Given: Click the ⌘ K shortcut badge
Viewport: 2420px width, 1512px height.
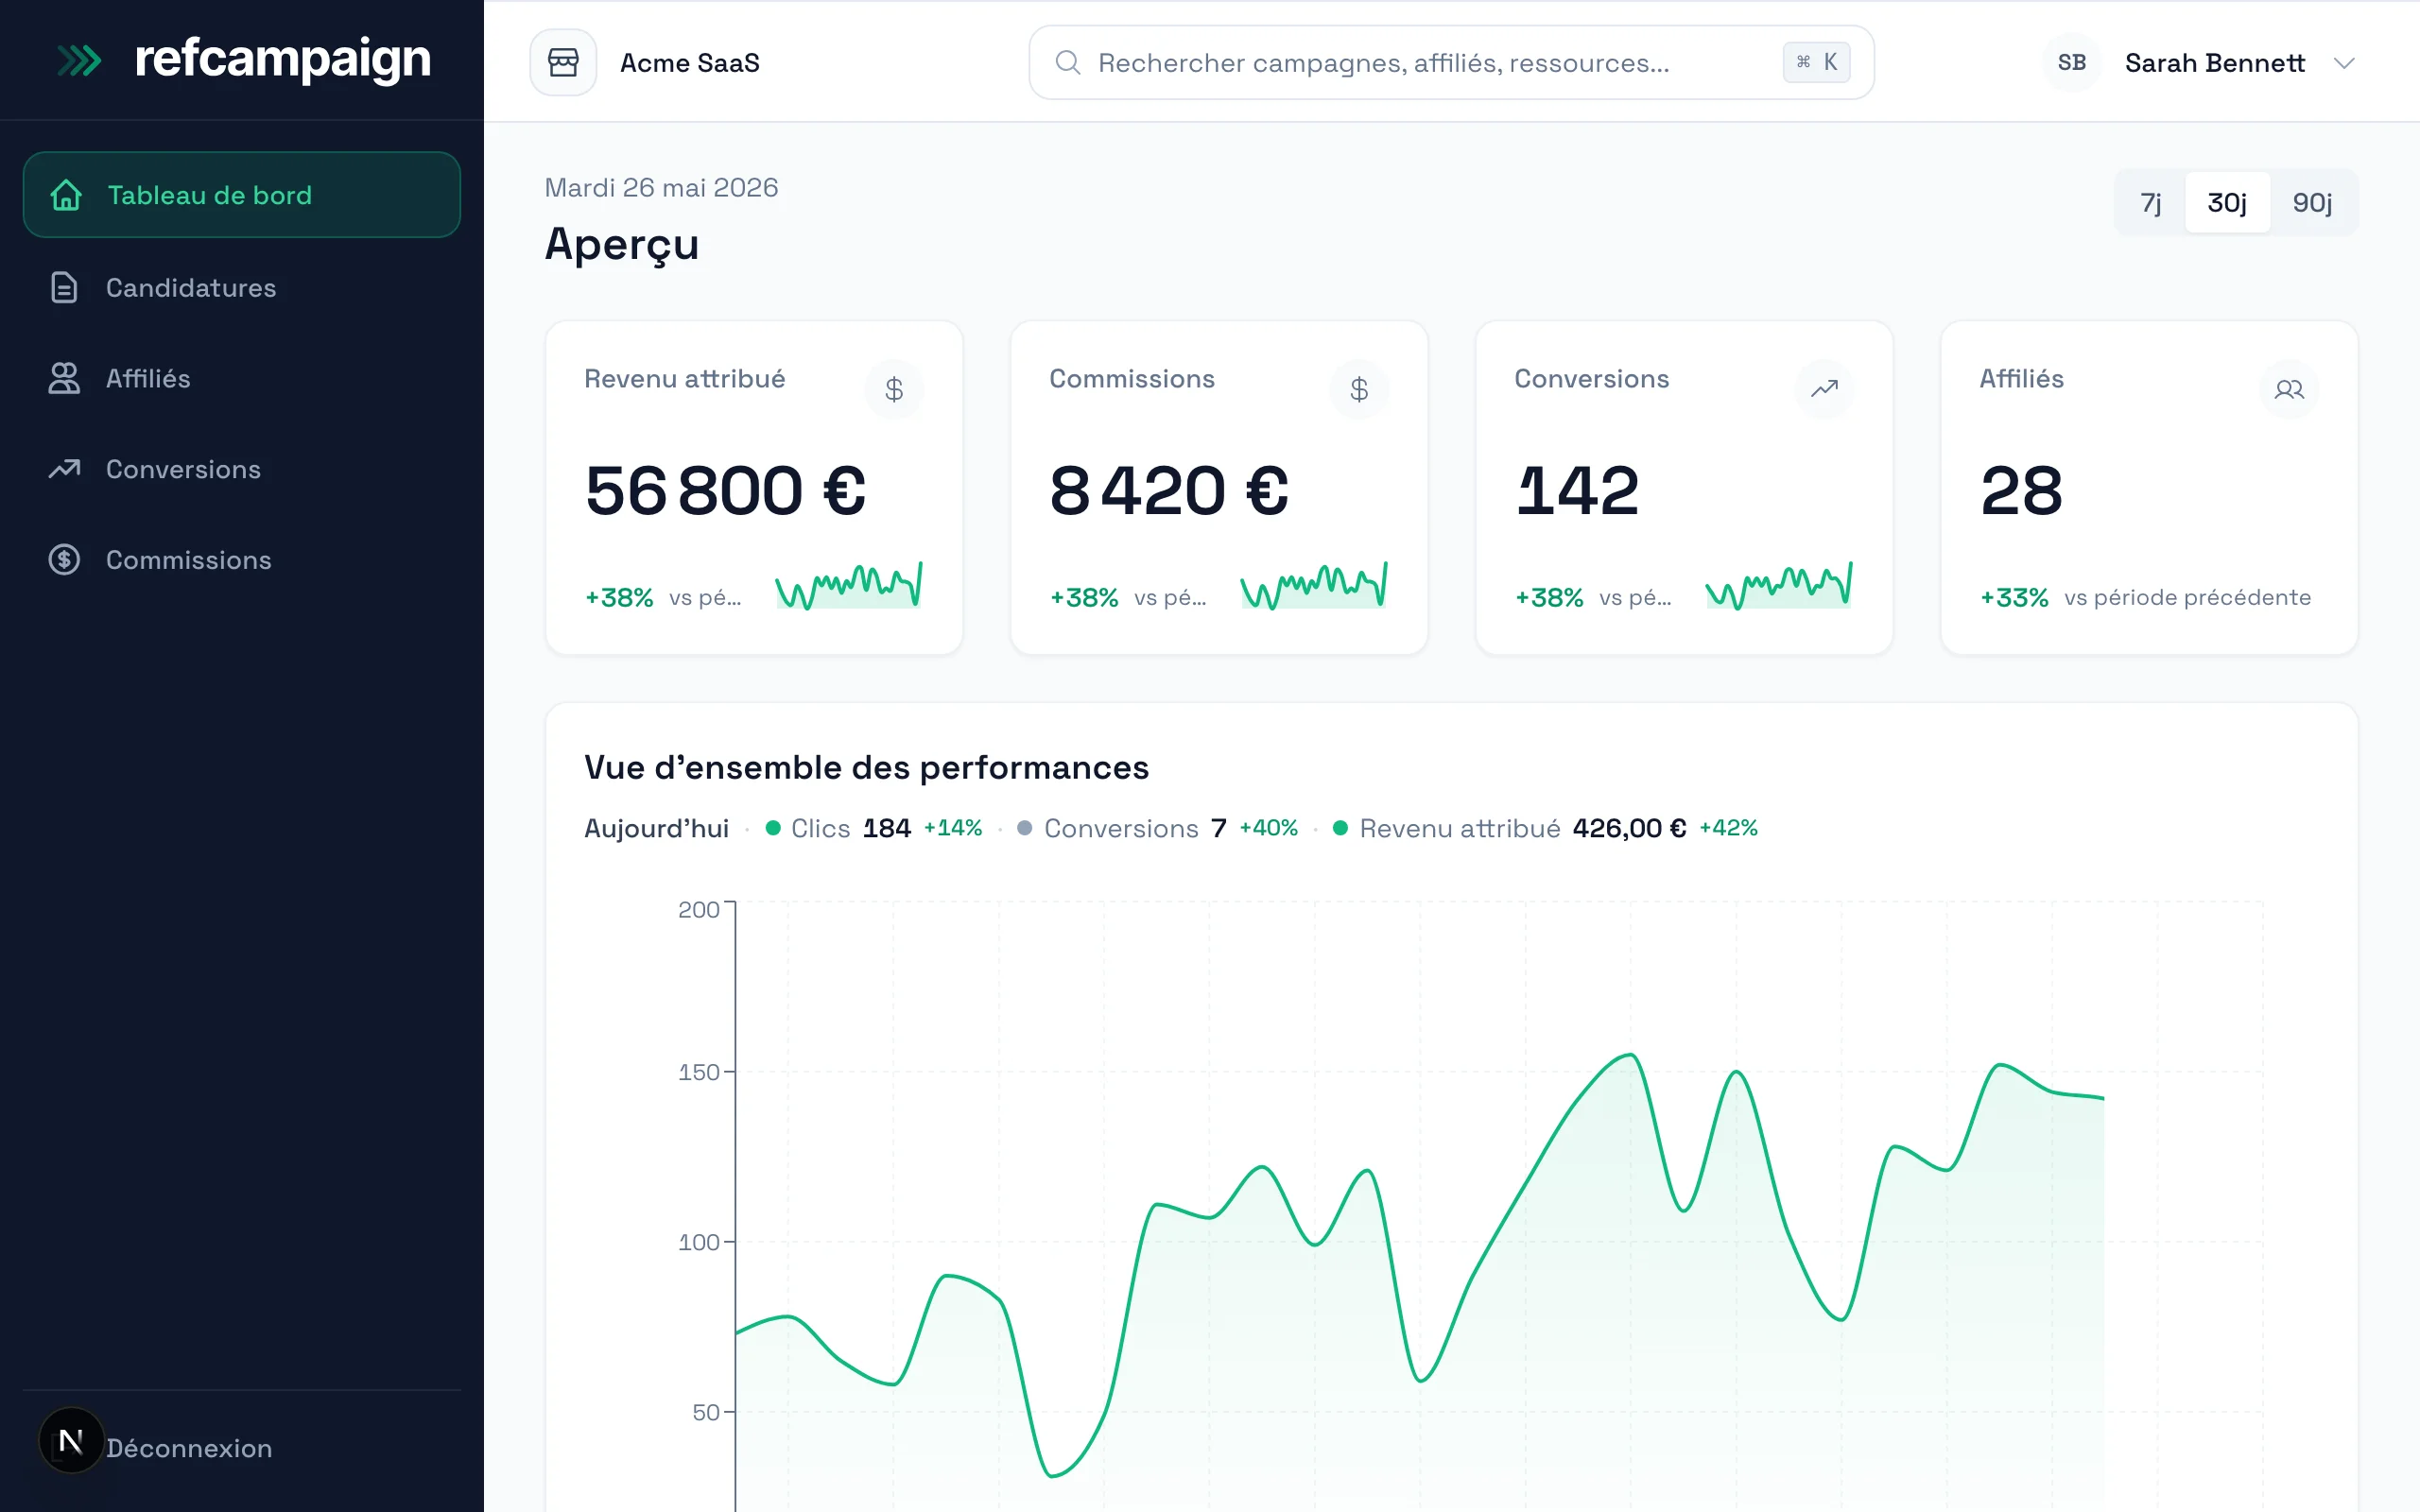Looking at the screenshot, I should tap(1816, 62).
